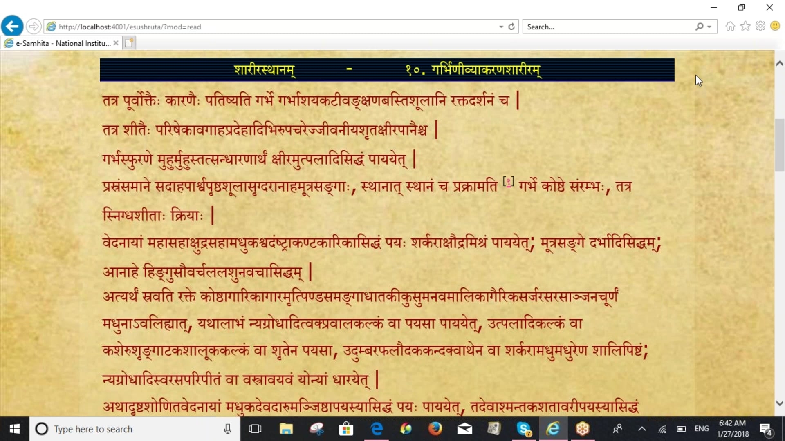Viewport: 785px width, 441px height.
Task: Close the e-Samhita tab
Action: point(116,43)
